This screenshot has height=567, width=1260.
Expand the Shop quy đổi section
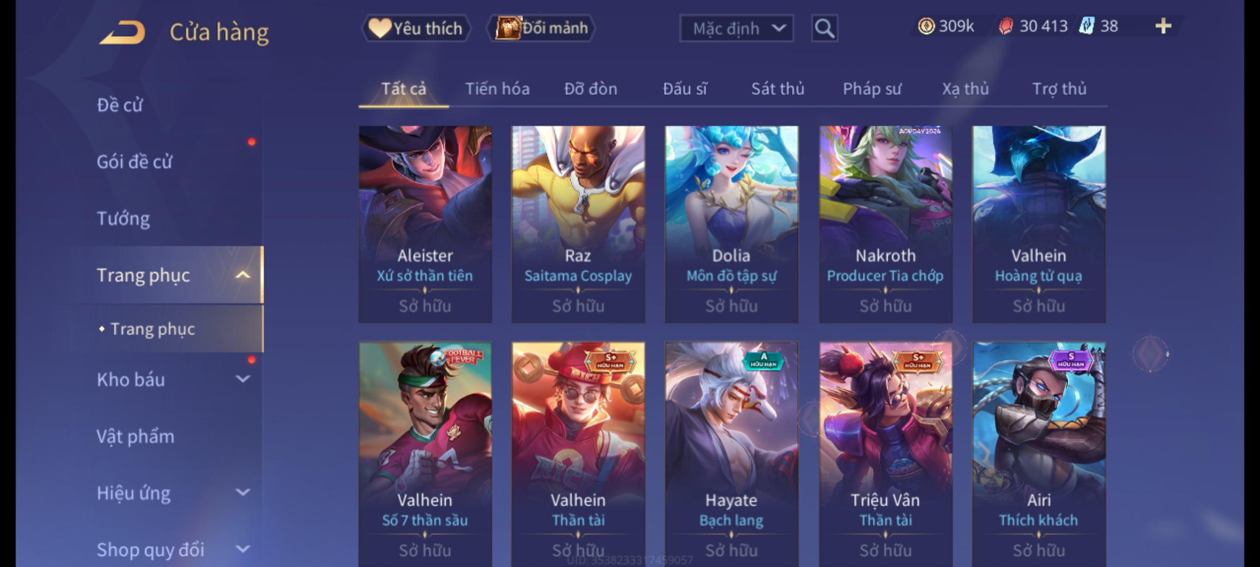tap(243, 549)
